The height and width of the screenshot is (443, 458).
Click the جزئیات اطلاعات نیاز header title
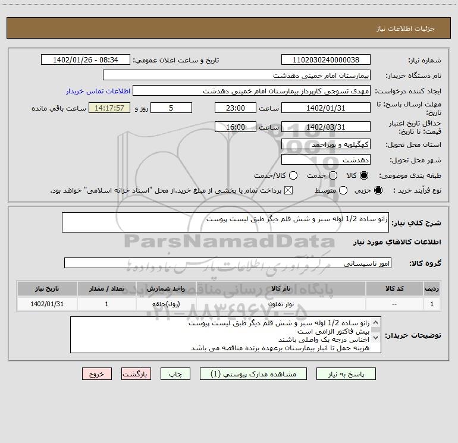[406, 29]
